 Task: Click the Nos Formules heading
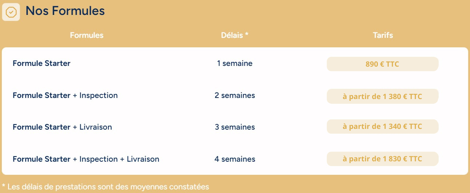(65, 11)
